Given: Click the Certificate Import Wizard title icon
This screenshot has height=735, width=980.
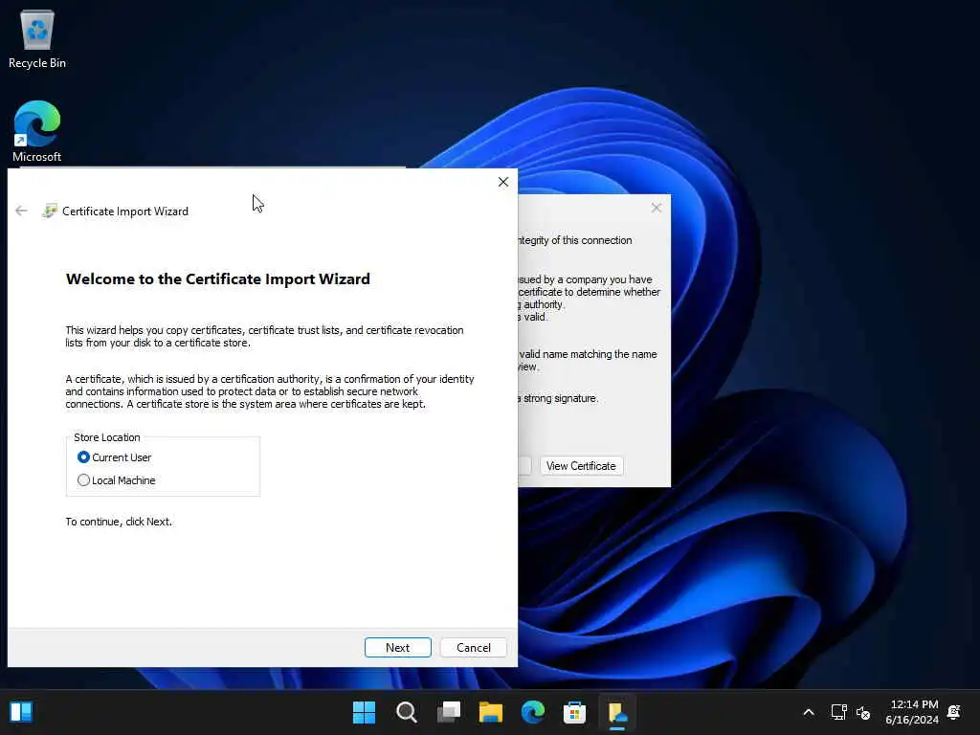Looking at the screenshot, I should pyautogui.click(x=50, y=212).
